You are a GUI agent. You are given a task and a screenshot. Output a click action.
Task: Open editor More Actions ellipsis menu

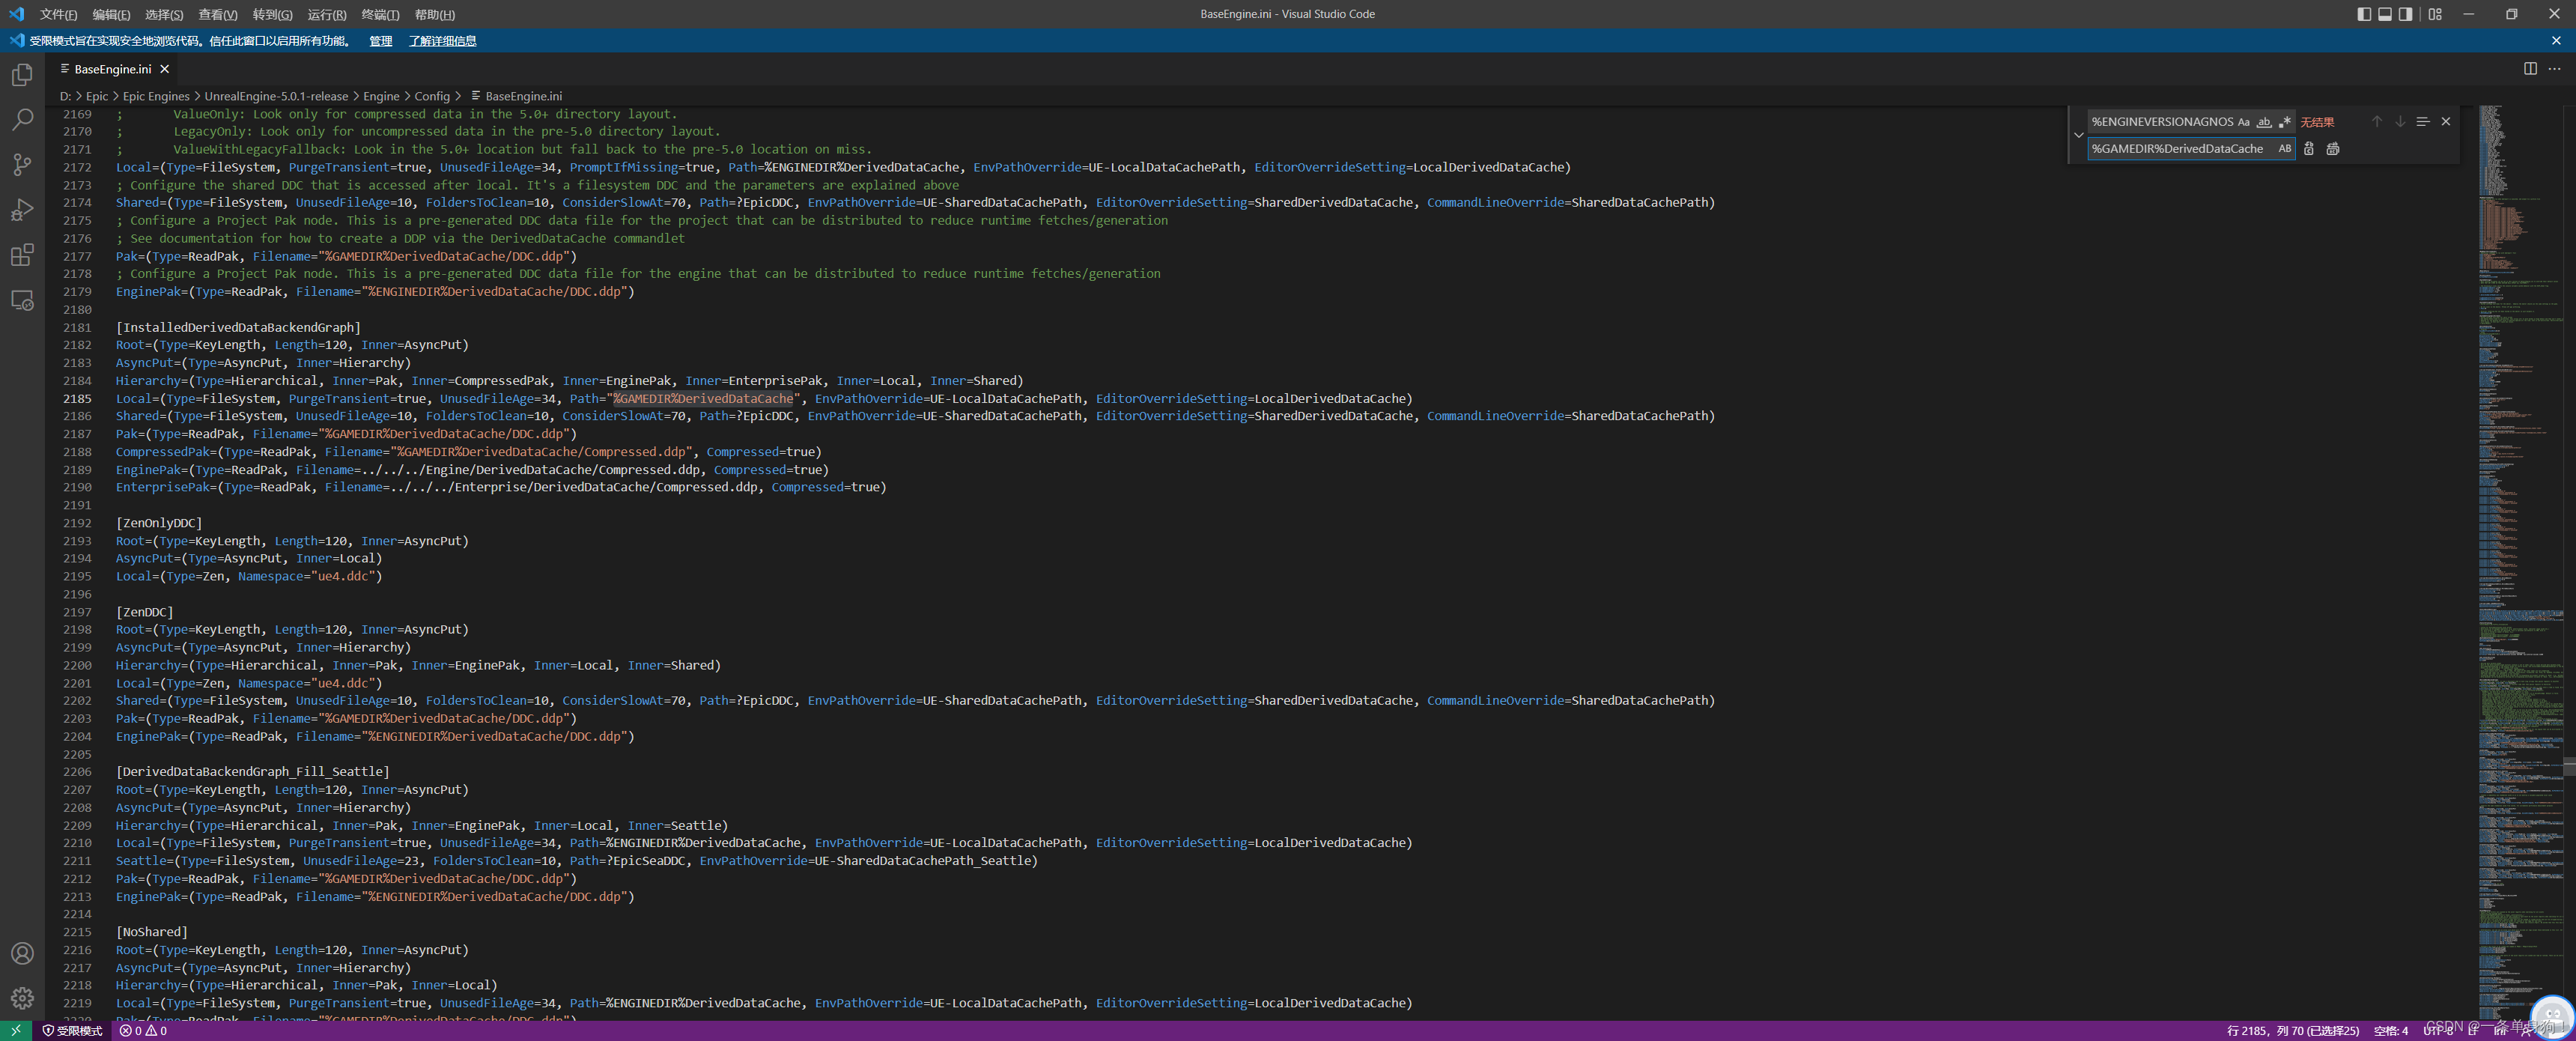tap(2554, 69)
